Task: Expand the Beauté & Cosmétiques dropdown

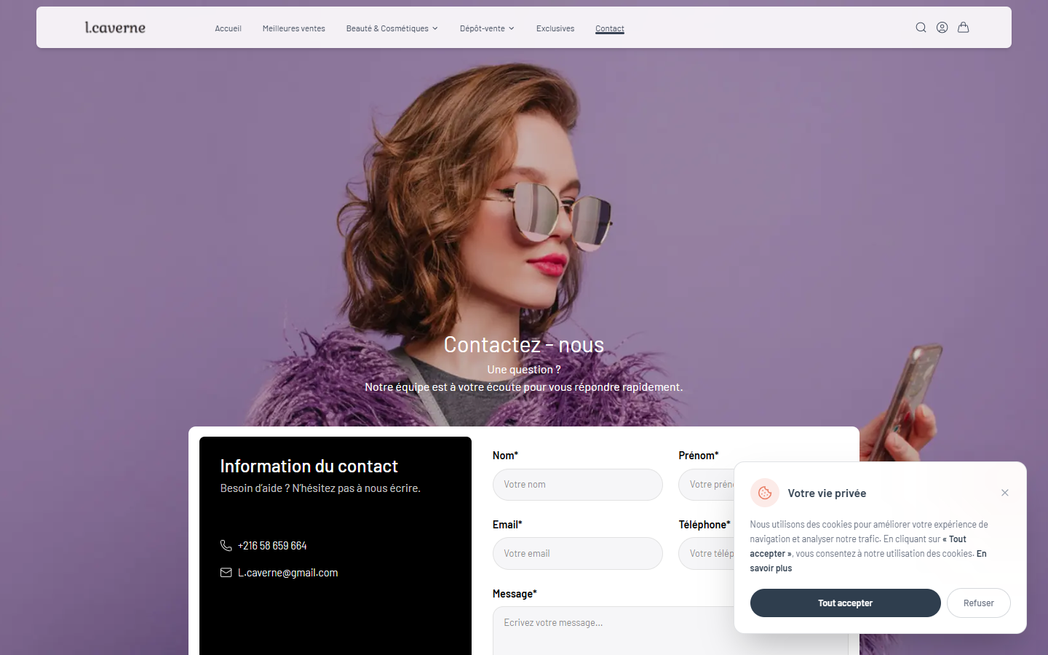Action: pos(392,28)
